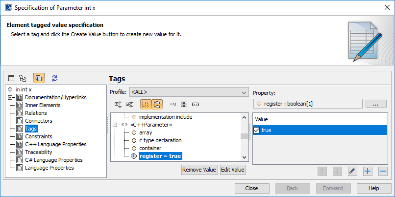Open the Profile dropdown showing <ALL>
Viewport: 395px width, 197px height.
pyautogui.click(x=189, y=92)
